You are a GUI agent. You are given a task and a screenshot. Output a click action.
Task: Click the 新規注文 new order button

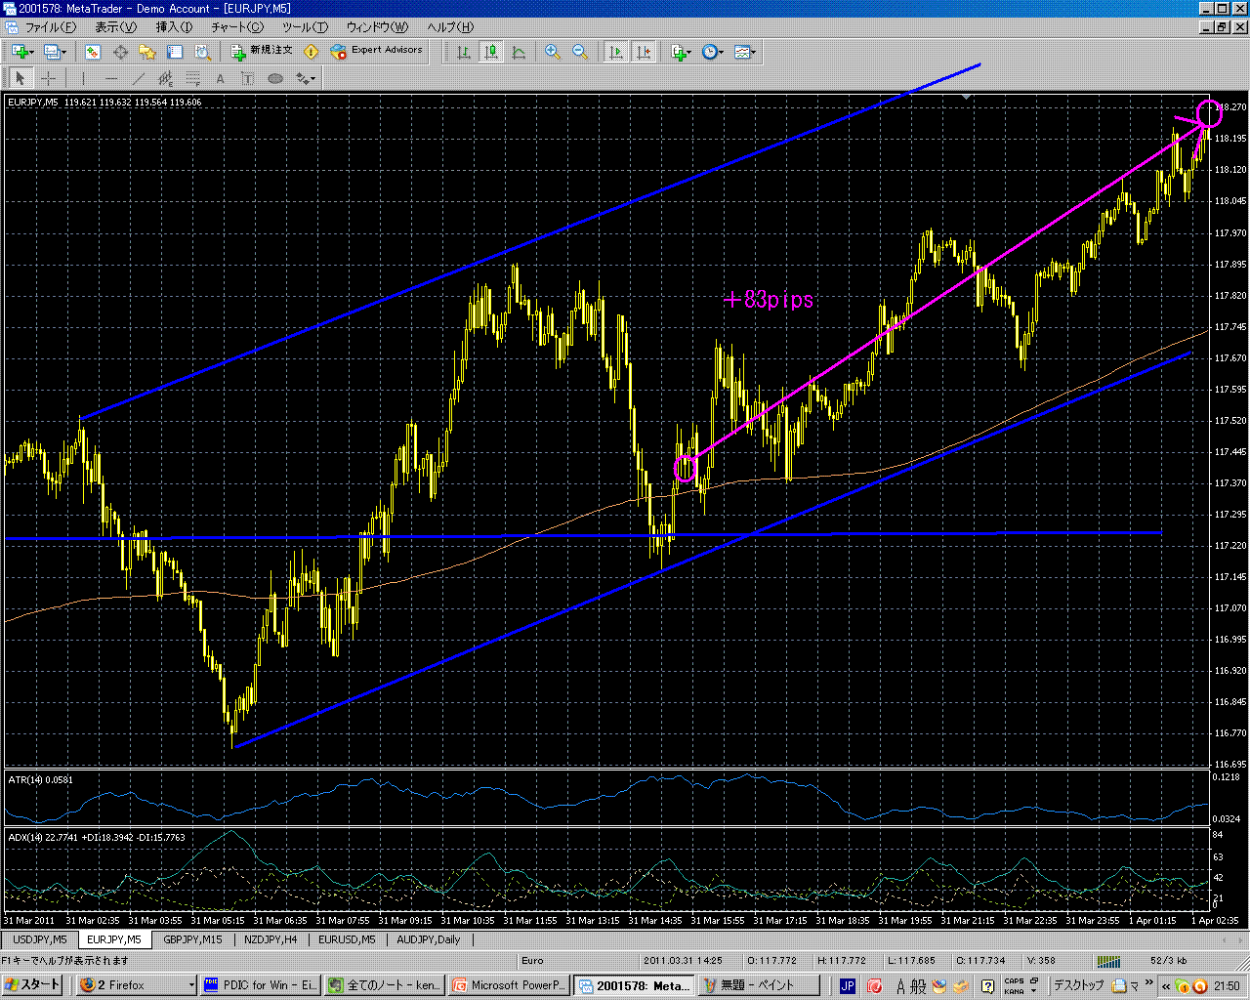(x=262, y=51)
